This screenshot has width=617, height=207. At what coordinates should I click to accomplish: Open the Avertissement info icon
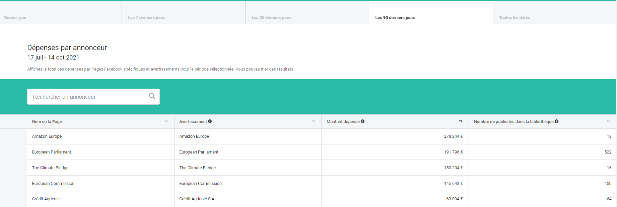click(210, 121)
